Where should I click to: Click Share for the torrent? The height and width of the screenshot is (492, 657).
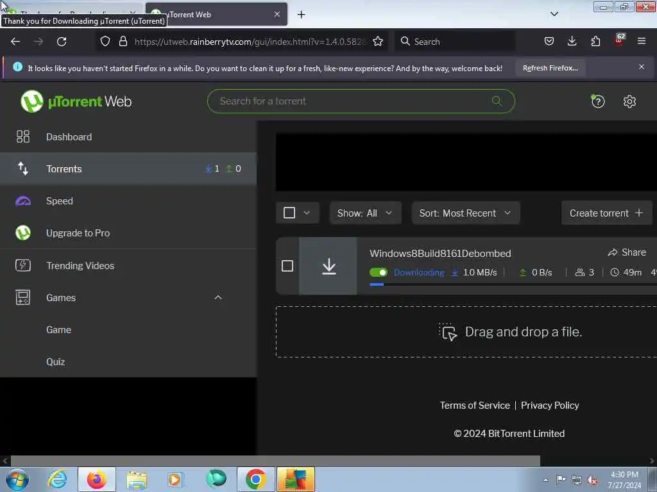[627, 252]
